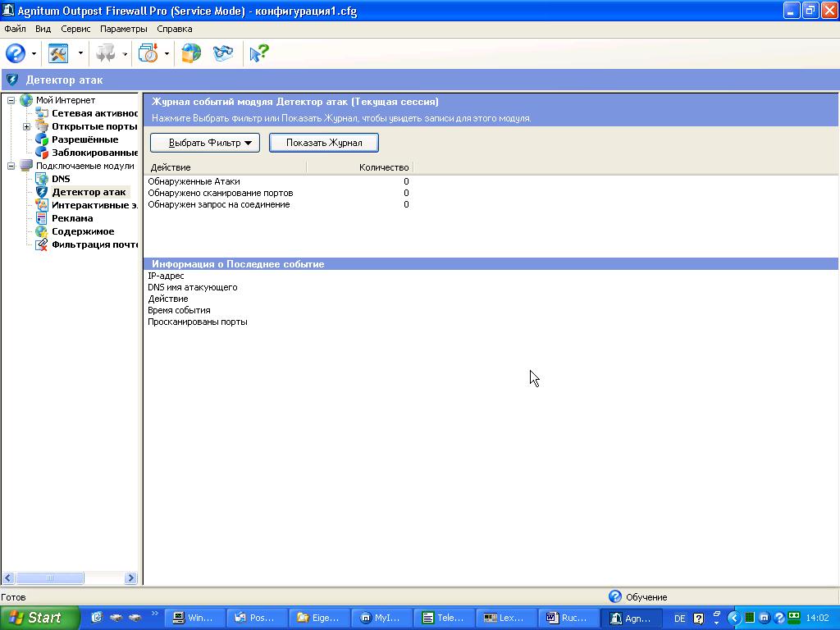Viewport: 840px width, 630px height.
Task: Click the tree panel scroll right arrow
Action: (x=130, y=578)
